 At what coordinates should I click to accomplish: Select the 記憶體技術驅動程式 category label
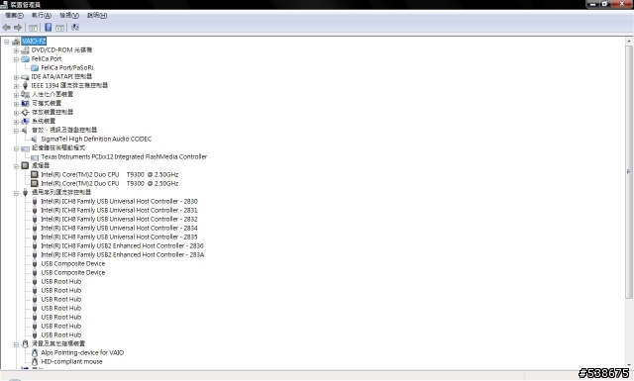pyautogui.click(x=58, y=147)
